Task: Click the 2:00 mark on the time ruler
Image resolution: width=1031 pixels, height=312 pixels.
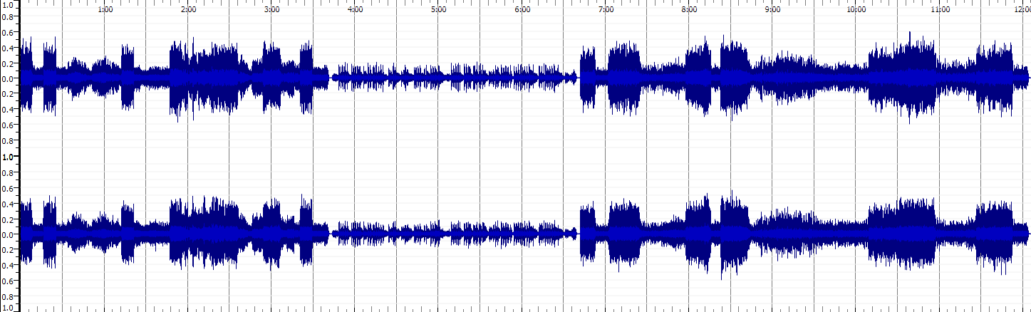Action: click(188, 10)
